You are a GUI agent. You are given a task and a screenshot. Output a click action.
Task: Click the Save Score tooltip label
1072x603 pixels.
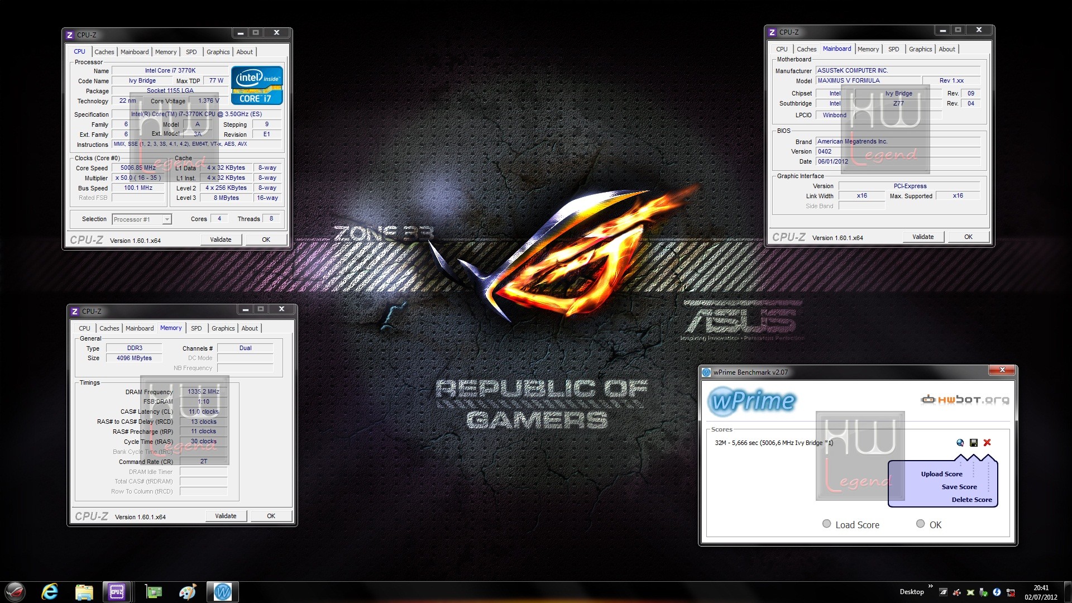tap(959, 487)
